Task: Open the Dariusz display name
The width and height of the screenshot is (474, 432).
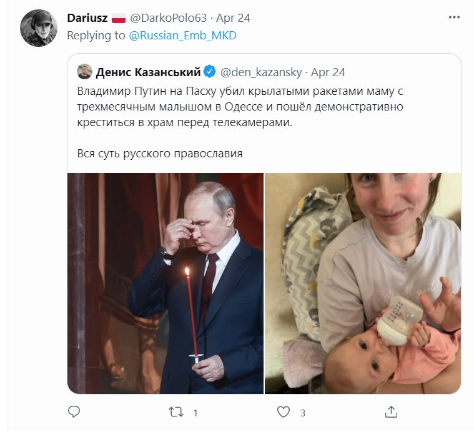Action: (x=87, y=18)
